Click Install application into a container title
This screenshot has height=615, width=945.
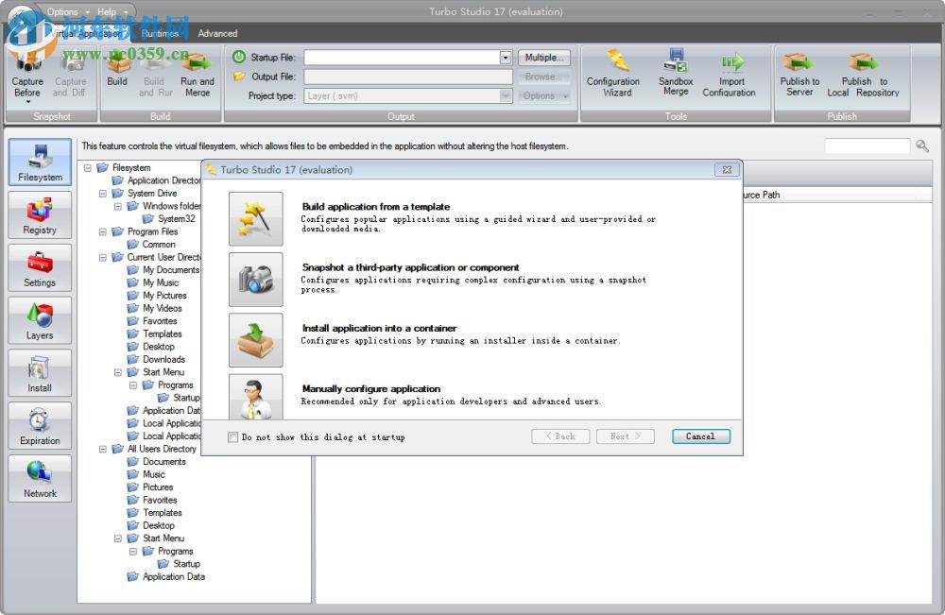point(379,328)
